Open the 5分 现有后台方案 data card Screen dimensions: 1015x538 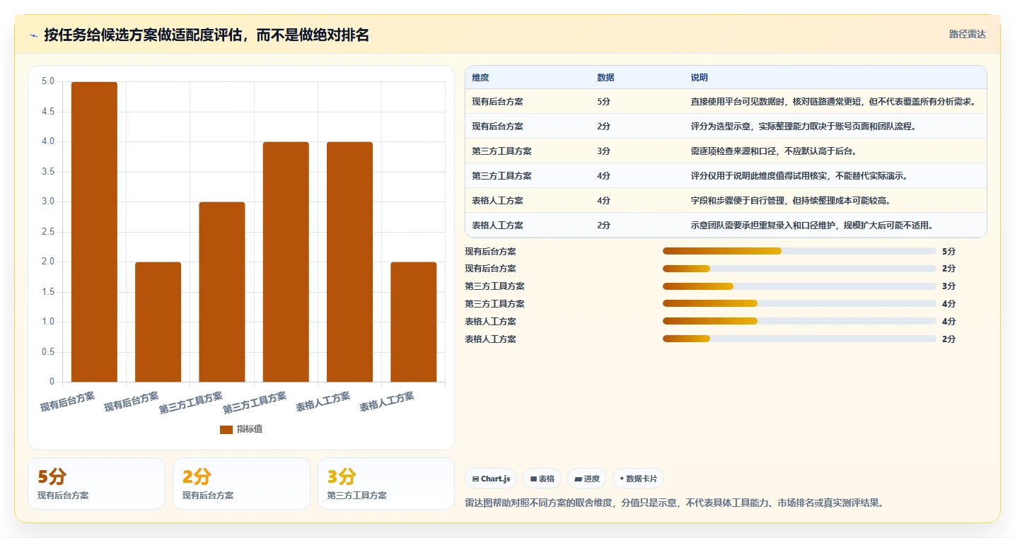tap(96, 484)
